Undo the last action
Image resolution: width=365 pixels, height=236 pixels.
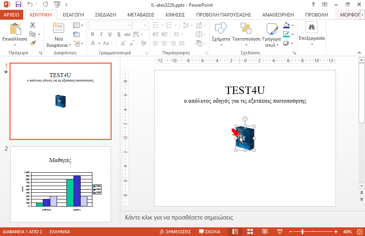pyautogui.click(x=30, y=4)
